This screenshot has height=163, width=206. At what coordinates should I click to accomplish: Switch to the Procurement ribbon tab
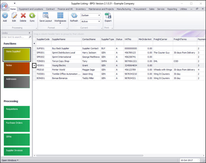tap(140, 9)
